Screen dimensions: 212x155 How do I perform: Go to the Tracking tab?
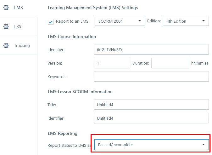click(22, 45)
